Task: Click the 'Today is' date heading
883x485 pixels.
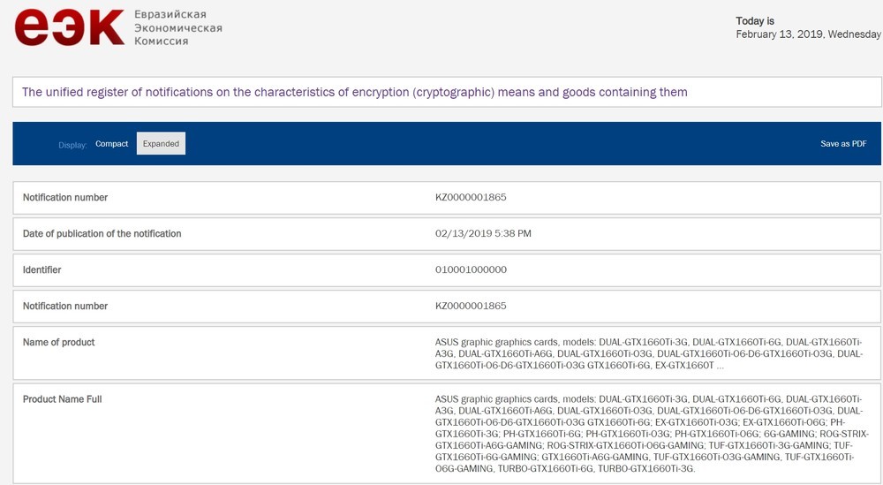Action: tap(755, 21)
